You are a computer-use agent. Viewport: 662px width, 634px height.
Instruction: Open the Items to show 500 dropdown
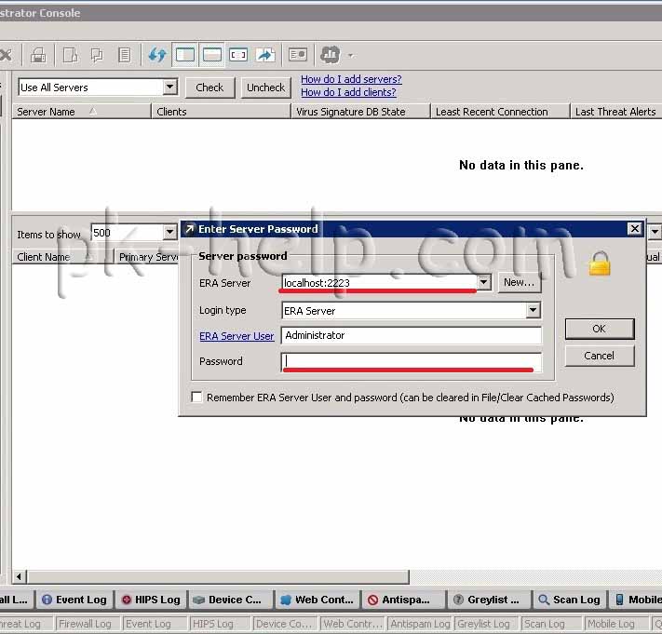click(x=169, y=232)
